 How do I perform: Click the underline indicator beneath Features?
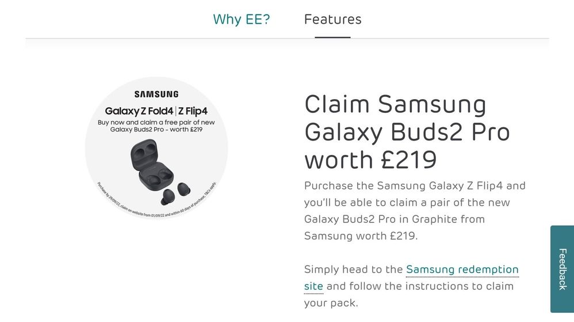point(332,37)
